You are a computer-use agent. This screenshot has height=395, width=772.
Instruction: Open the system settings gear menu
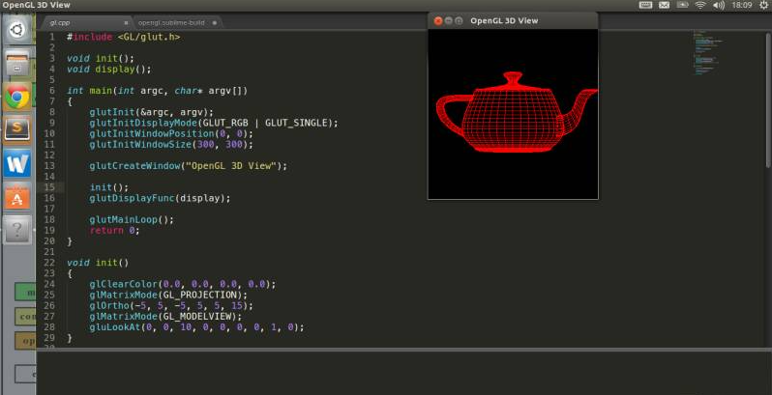[x=763, y=5]
